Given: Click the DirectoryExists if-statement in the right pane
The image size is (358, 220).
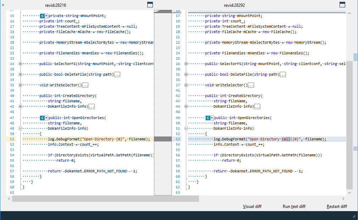Looking at the screenshot, I should (268, 155).
